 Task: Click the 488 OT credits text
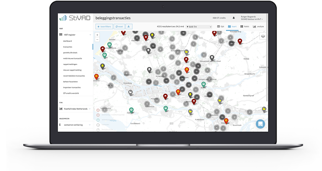tap(219, 18)
